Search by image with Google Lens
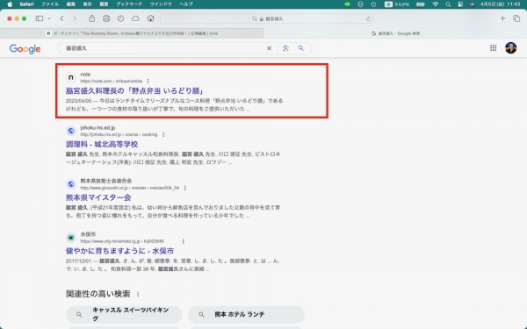 (x=285, y=48)
